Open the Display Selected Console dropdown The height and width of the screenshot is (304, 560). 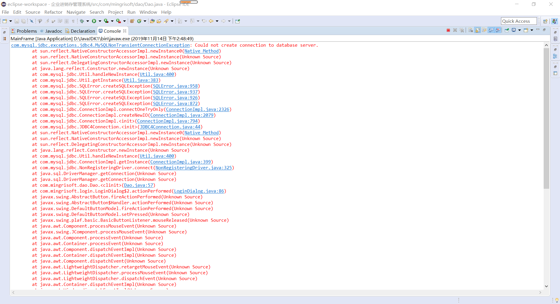click(x=519, y=30)
